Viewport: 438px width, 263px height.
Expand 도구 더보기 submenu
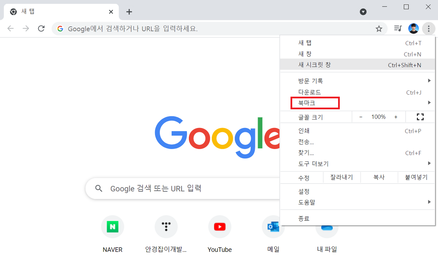358,164
